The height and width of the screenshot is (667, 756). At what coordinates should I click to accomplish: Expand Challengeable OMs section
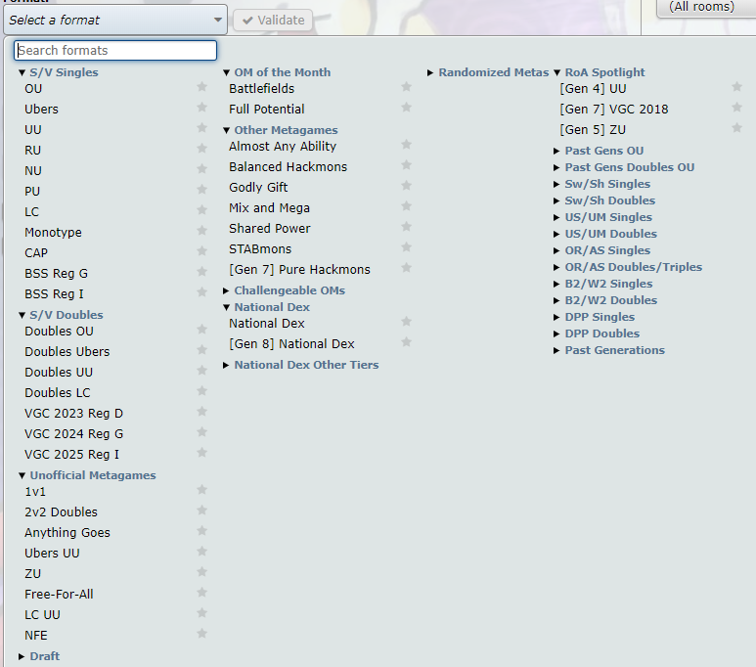coord(284,290)
